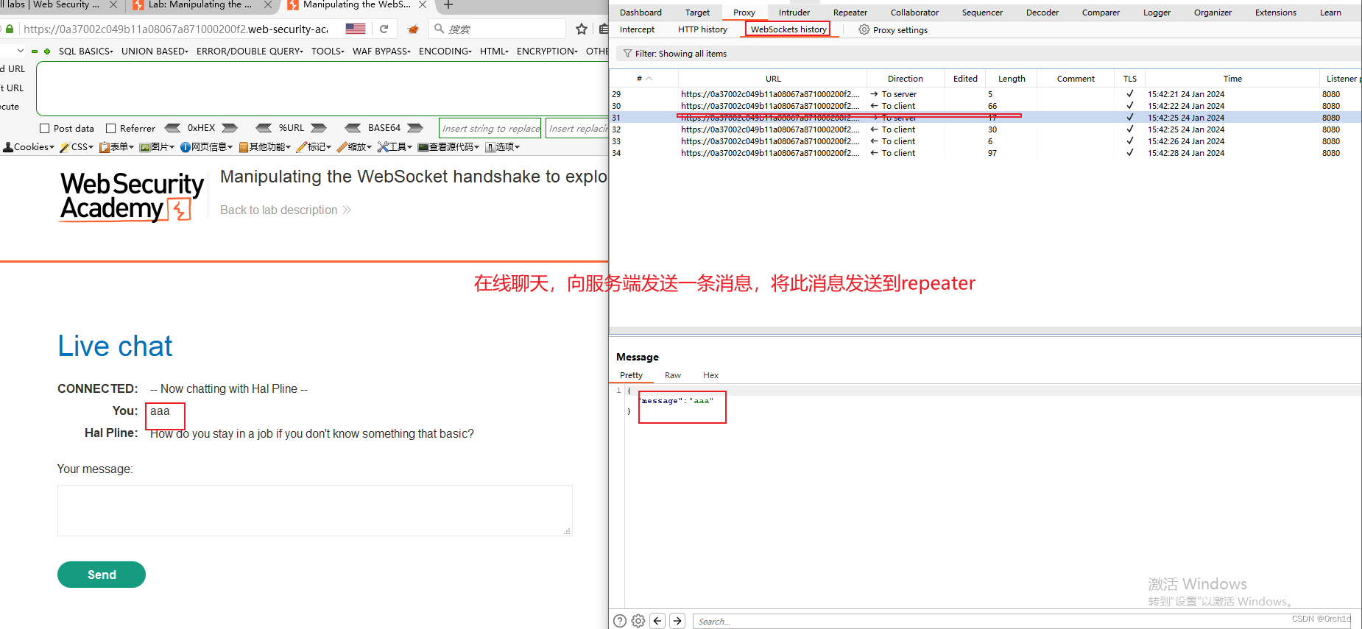The height and width of the screenshot is (629, 1362).
Task: Bookmark the page with the star icon
Action: point(582,29)
